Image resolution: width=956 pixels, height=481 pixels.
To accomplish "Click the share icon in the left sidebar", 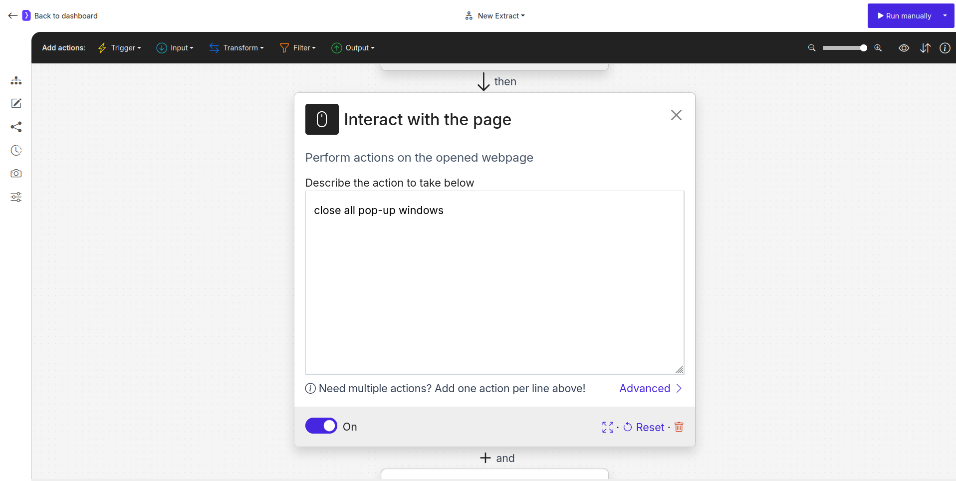I will coord(16,127).
